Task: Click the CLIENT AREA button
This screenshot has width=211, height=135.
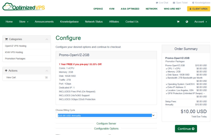Action: click(x=199, y=9)
